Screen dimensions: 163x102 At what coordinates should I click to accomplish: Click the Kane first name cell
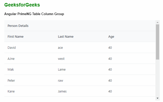point(11,91)
